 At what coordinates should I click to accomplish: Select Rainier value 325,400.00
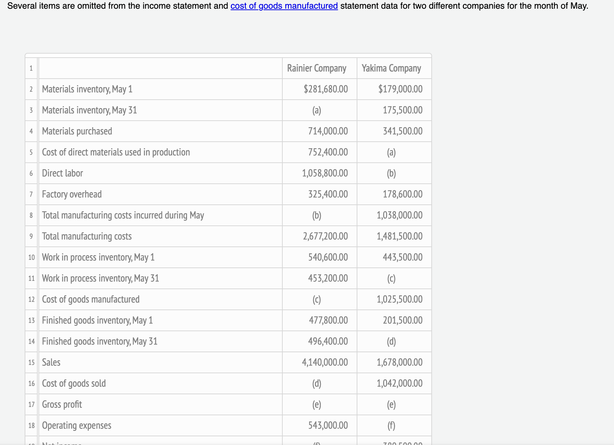click(x=328, y=194)
